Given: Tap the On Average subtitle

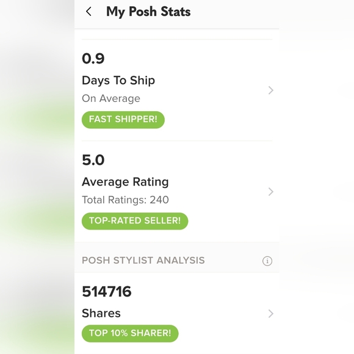Looking at the screenshot, I should (111, 99).
